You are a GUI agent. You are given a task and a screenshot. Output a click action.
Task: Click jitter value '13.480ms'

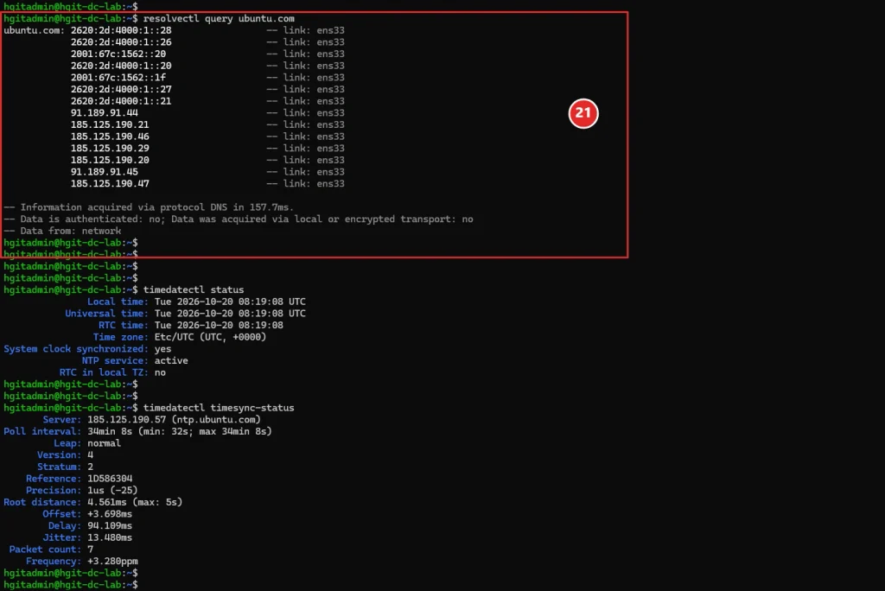click(110, 538)
